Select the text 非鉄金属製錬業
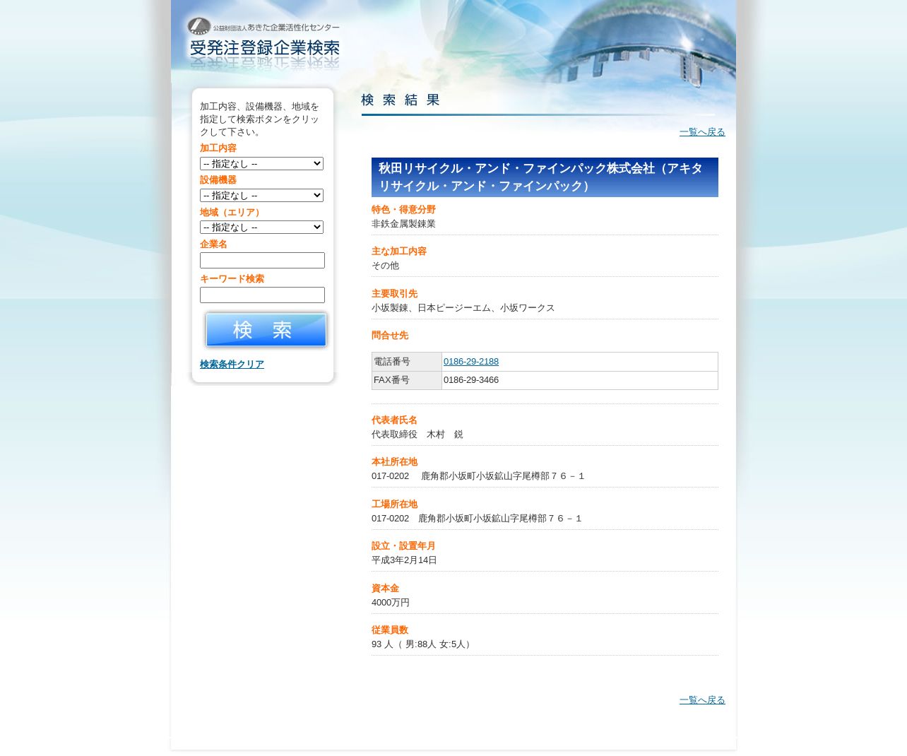Screen dimensions: 907x756 (x=403, y=224)
